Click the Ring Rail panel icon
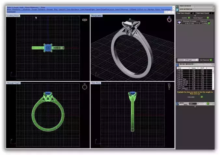The image size is (220, 155). point(177,104)
